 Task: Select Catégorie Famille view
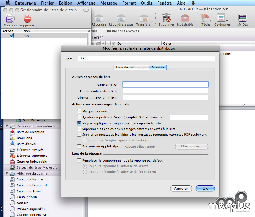click(x=30, y=179)
